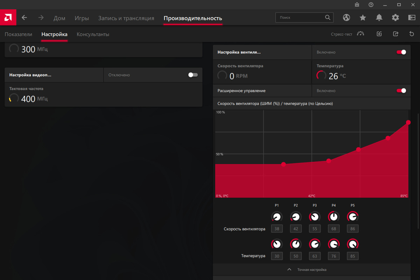Switch to Консультанты subtab

(93, 34)
